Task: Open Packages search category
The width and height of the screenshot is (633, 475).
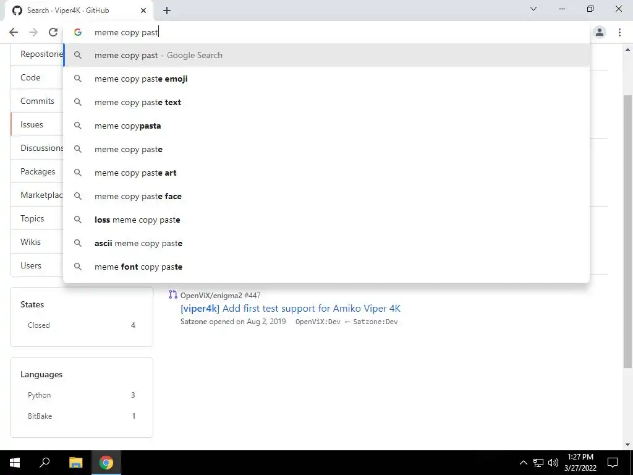Action: [x=36, y=171]
